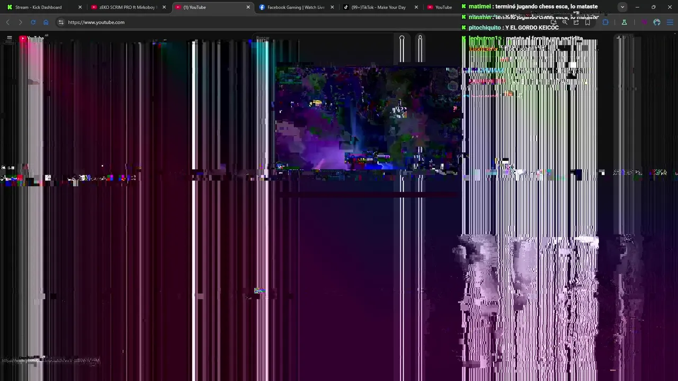Screen dimensions: 678x381
Task: Open the Facebook Gaming tab
Action: (296, 7)
